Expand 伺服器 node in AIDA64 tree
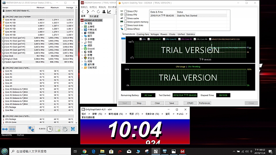 coord(82,33)
